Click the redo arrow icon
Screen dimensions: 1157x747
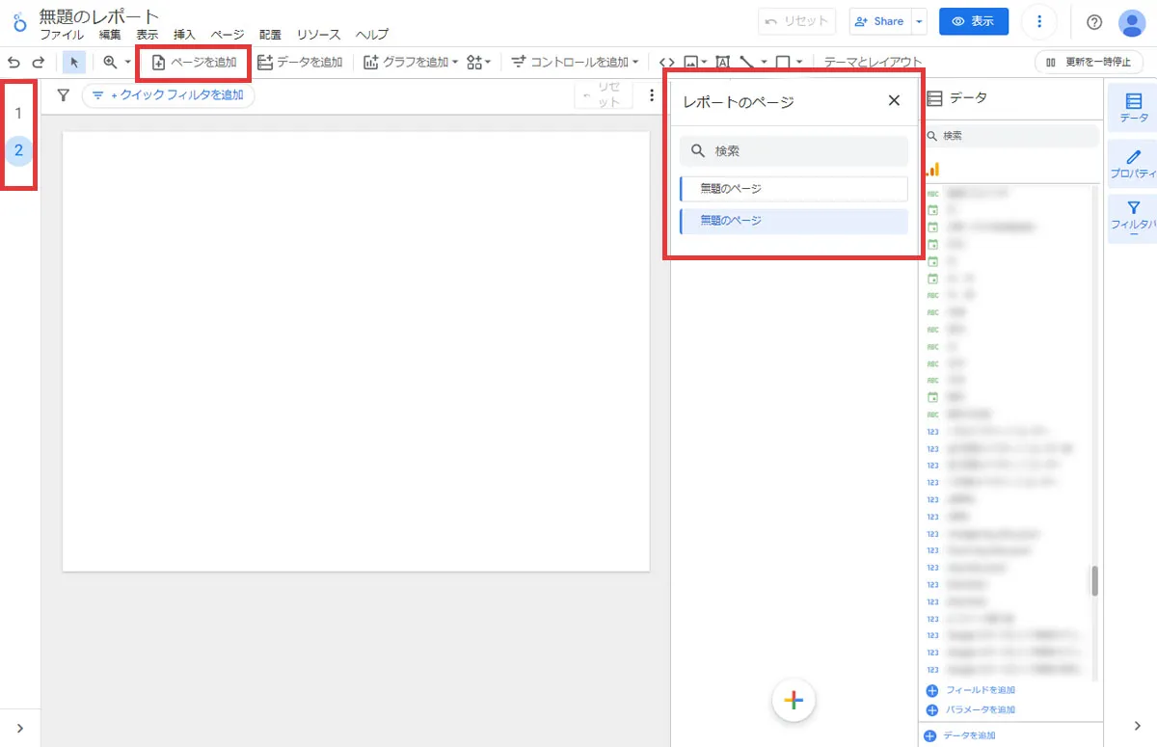point(39,63)
